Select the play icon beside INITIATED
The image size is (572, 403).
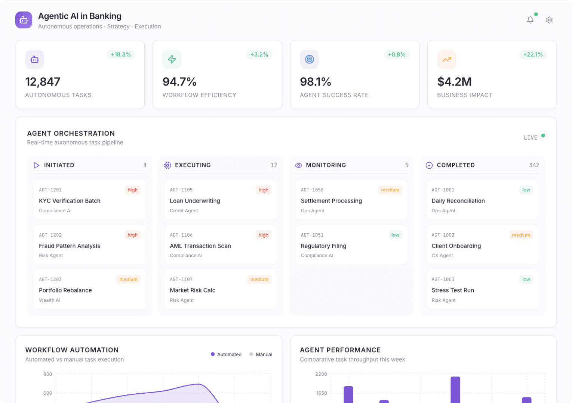click(37, 165)
